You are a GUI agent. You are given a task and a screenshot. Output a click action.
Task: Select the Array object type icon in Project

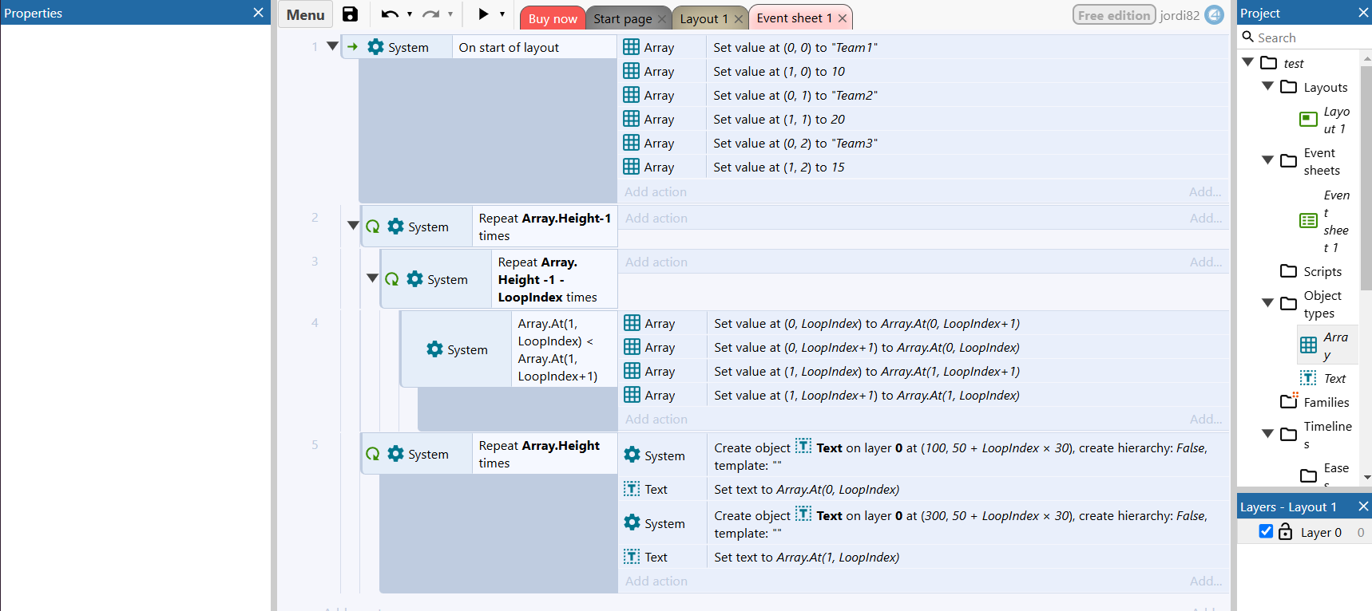pyautogui.click(x=1308, y=345)
